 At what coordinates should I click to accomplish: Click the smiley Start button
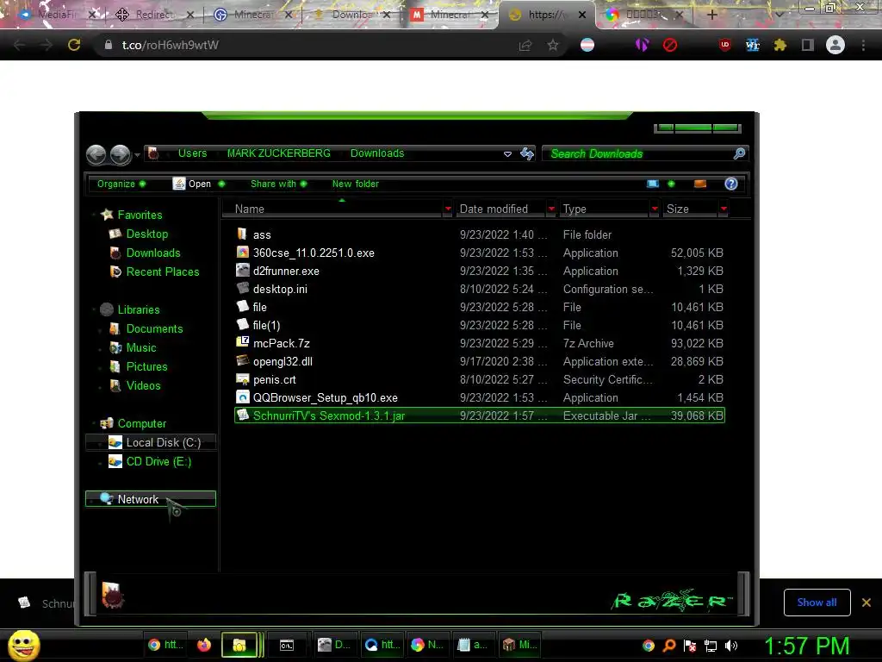click(x=23, y=645)
